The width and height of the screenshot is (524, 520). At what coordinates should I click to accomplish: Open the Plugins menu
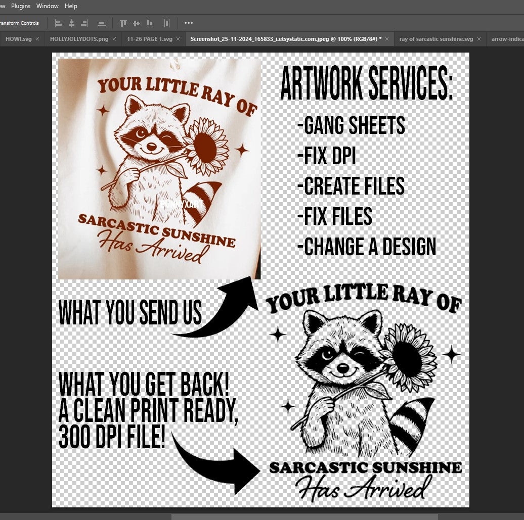(21, 6)
